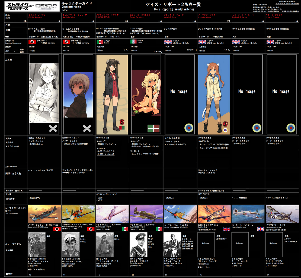
Task: Click the white X cross under Edytha Neumann's portrait
Action: [x=53, y=128]
